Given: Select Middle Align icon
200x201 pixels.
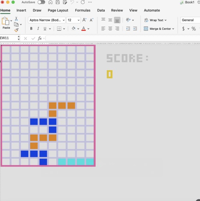Looking at the screenshot, I should tap(110, 20).
